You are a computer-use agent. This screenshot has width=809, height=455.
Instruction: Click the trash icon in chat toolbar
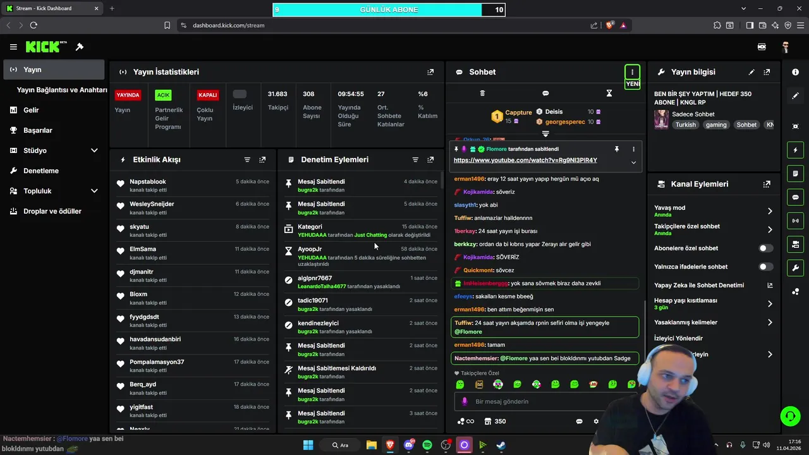pyautogui.click(x=482, y=93)
